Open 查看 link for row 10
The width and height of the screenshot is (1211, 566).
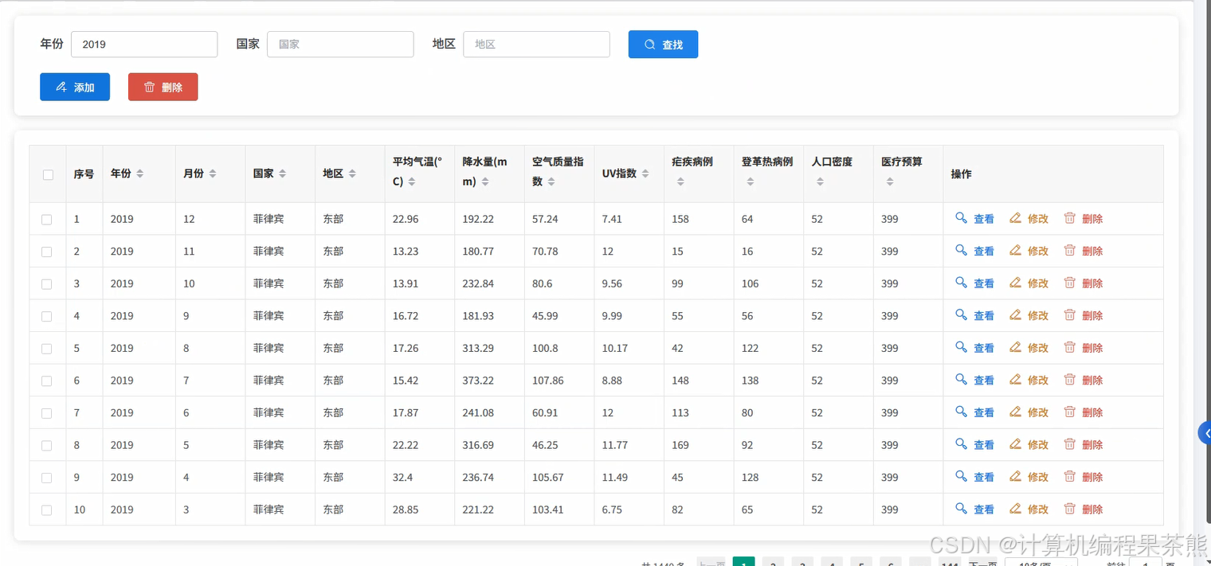pos(984,509)
